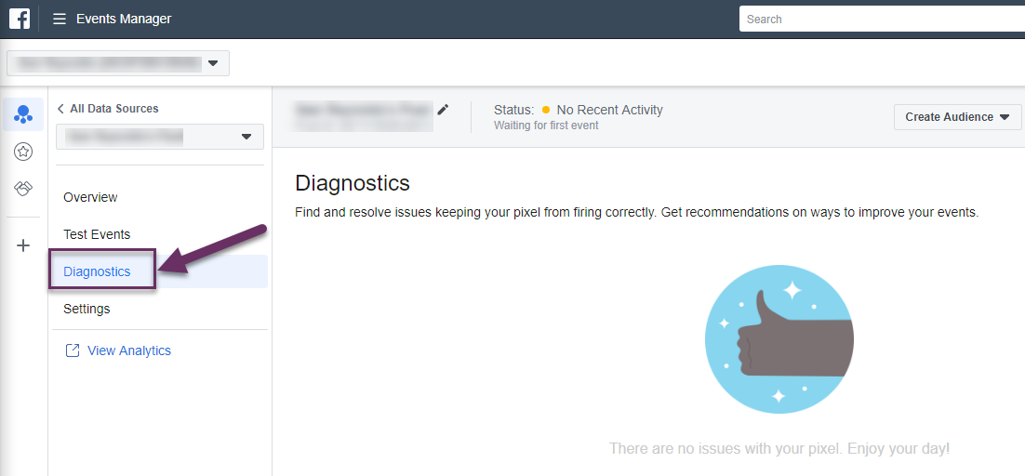Select Diagnostics in the sidebar
The height and width of the screenshot is (476, 1025).
(97, 271)
